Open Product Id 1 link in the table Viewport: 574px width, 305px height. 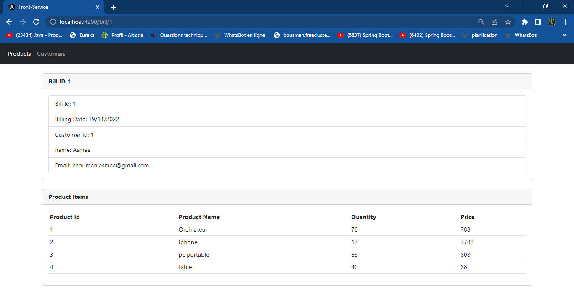pyautogui.click(x=51, y=229)
